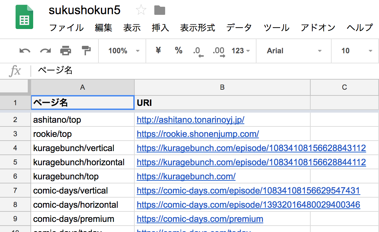Select row 4 header
Viewport: 379px width, 232px height.
pos(15,148)
